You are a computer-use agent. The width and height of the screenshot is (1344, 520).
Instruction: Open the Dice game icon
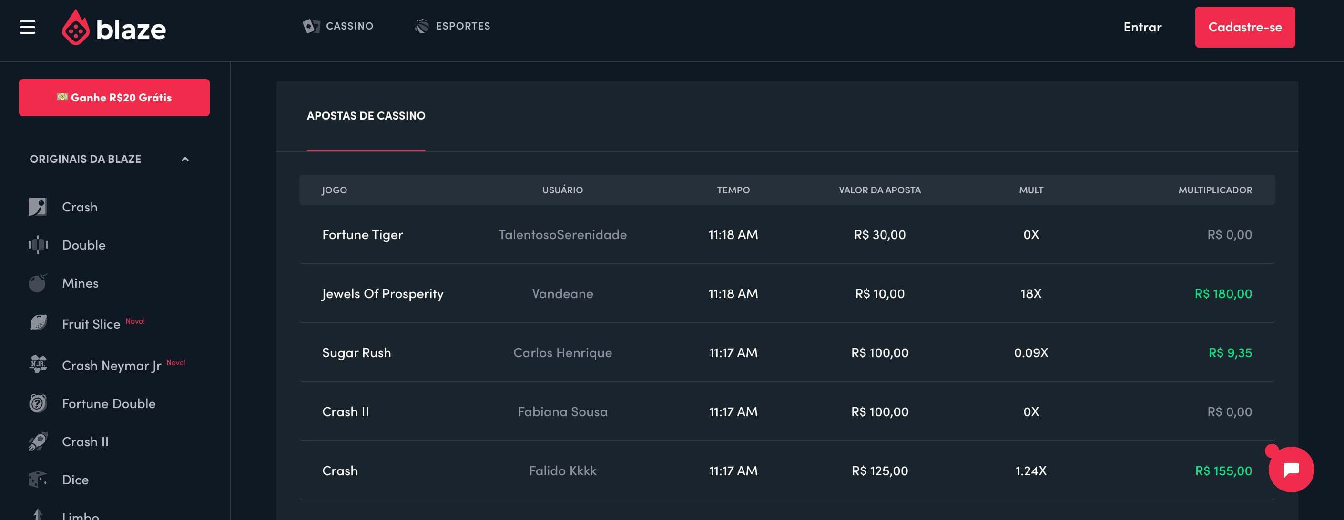click(38, 480)
